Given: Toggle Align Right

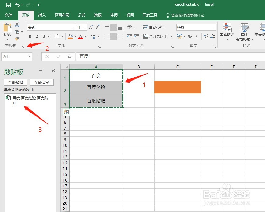Looking at the screenshot, I should click(120, 36).
